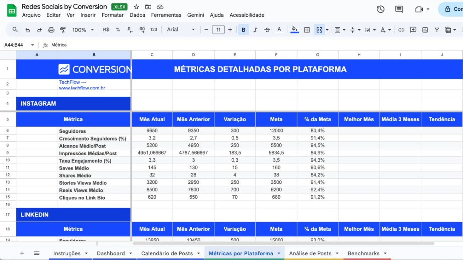
Task: Toggle italic formatting
Action: 255,30
